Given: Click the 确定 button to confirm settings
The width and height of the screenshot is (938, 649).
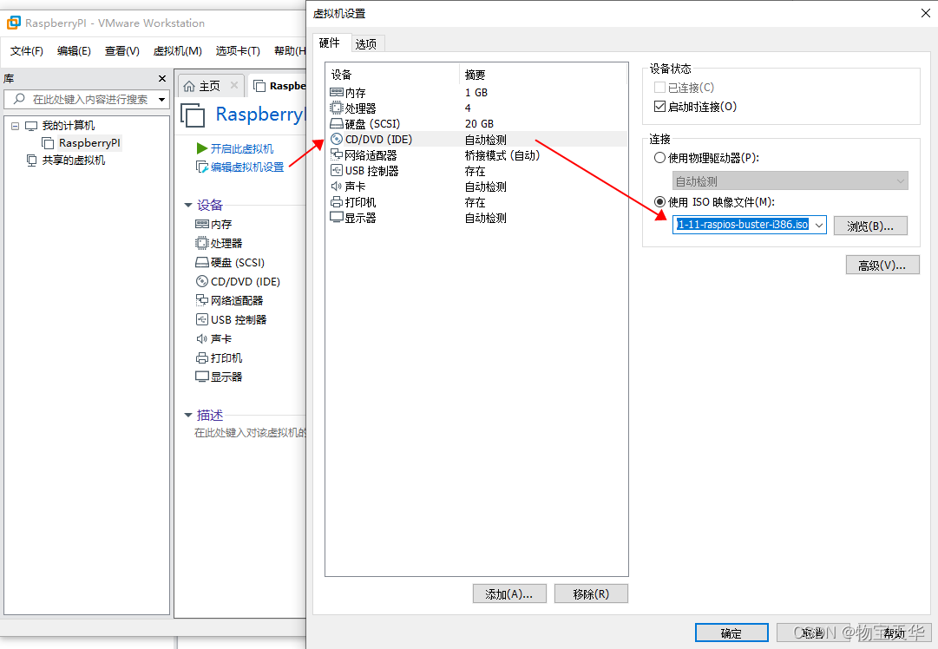Looking at the screenshot, I should 731,632.
